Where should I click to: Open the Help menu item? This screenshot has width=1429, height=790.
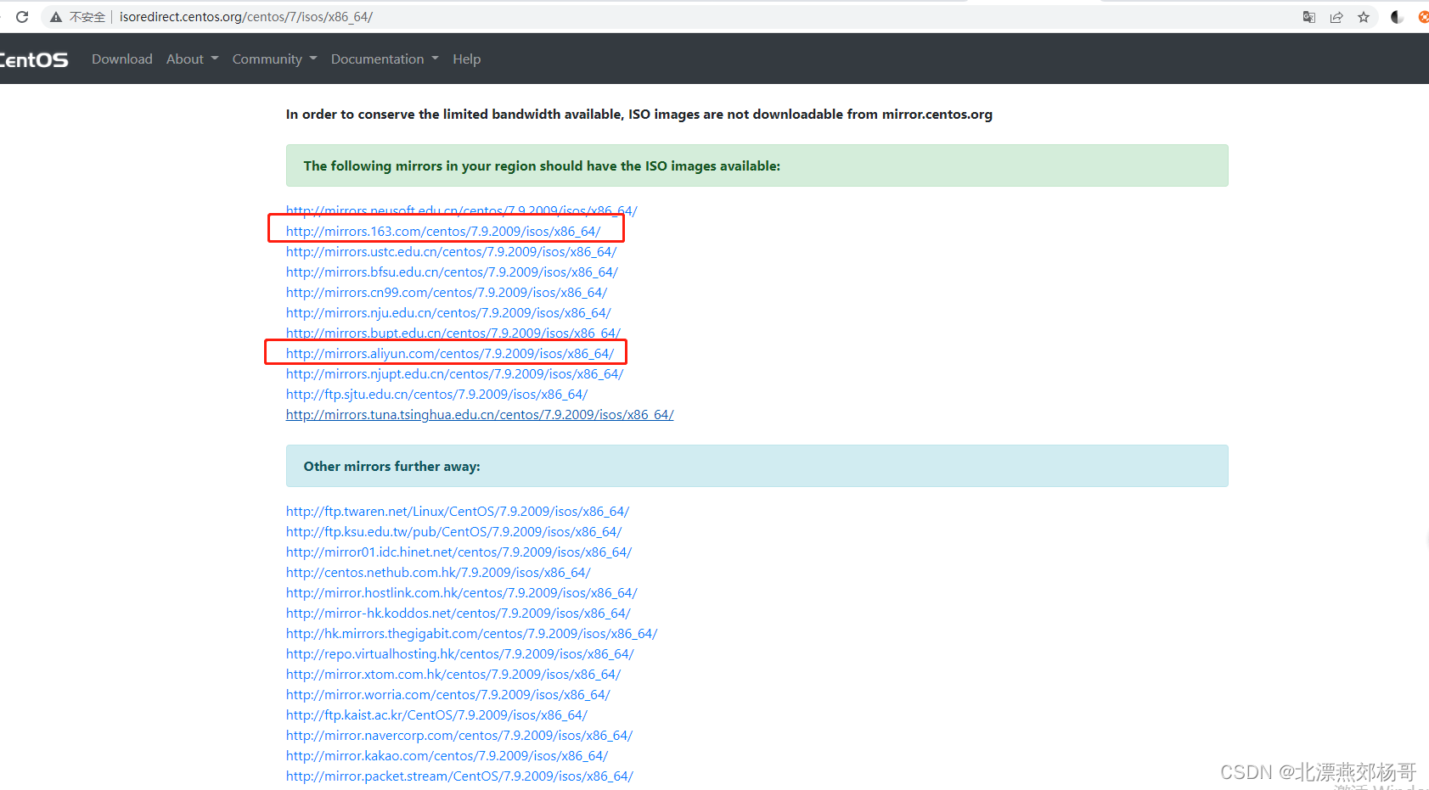466,59
